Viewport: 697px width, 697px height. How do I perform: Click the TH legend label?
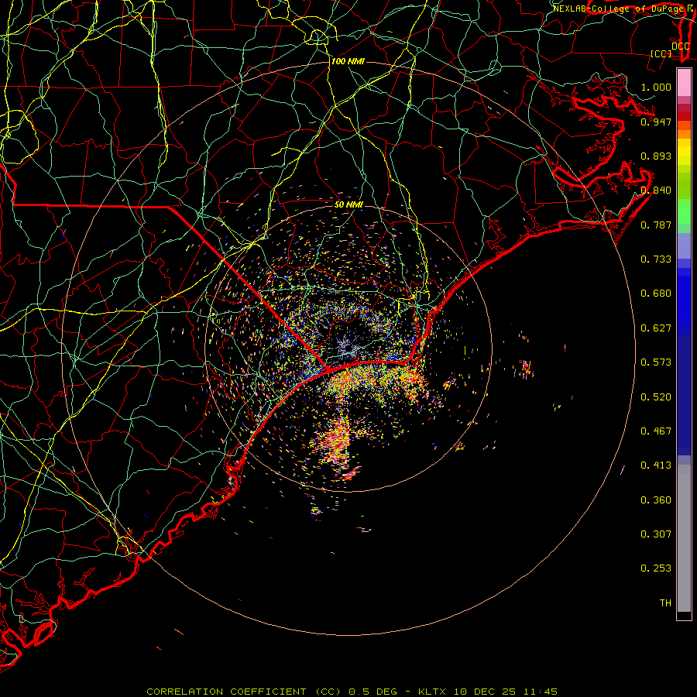[x=665, y=603]
